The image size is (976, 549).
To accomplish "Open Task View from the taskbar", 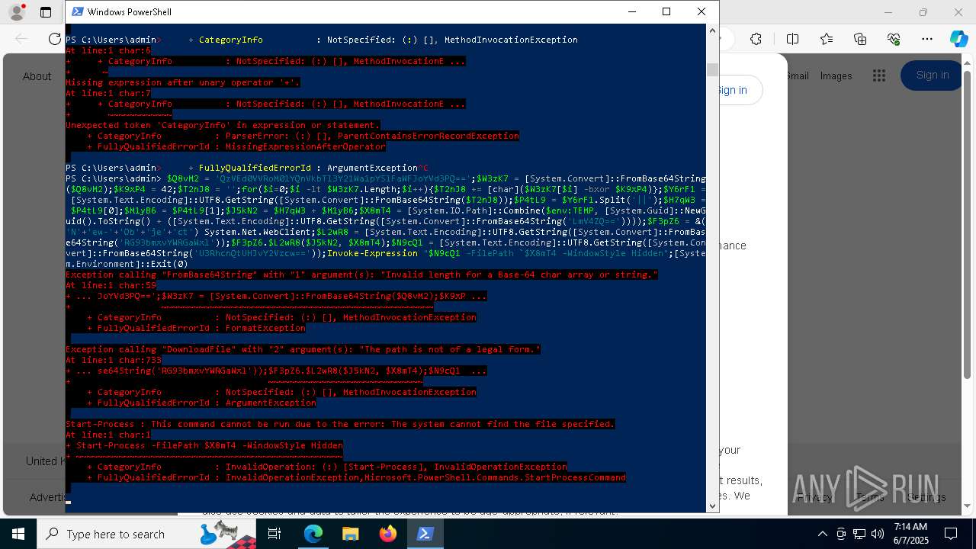I will (x=274, y=534).
